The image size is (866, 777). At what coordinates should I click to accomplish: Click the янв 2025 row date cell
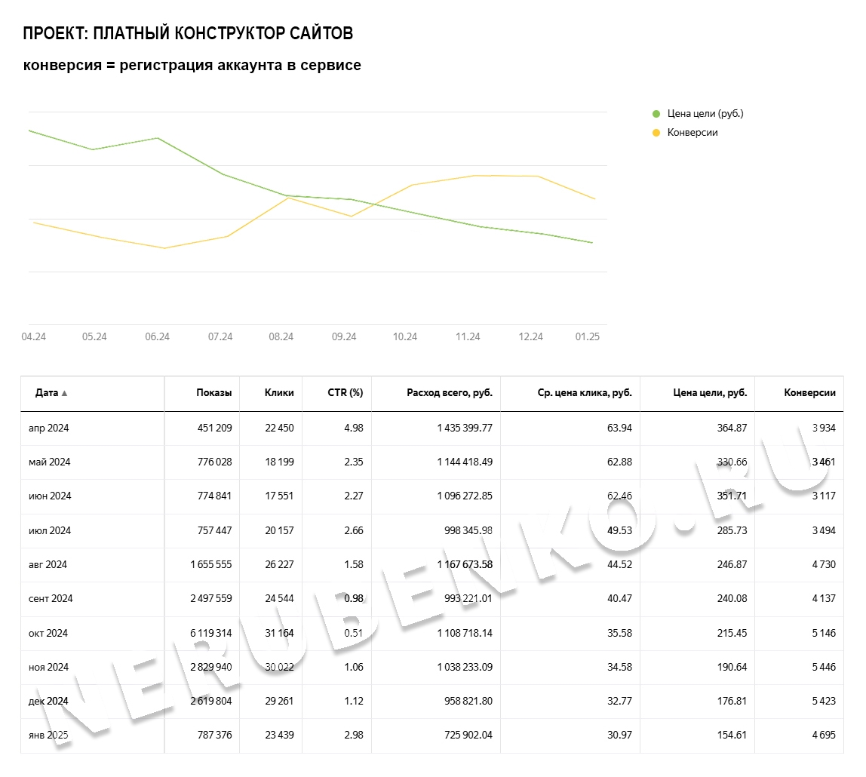point(48,736)
